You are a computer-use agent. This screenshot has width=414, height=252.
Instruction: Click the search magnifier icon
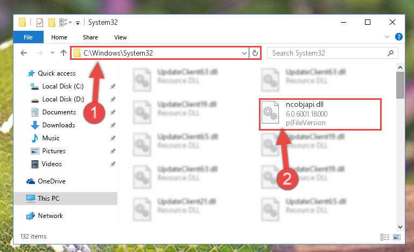point(390,53)
